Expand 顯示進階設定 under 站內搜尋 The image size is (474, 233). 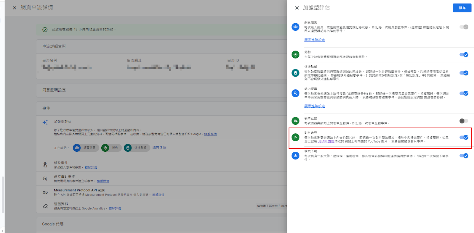click(x=315, y=106)
